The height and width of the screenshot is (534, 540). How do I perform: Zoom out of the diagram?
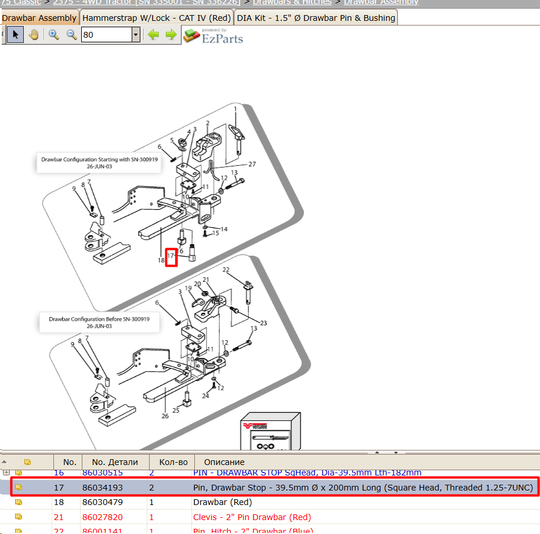(x=71, y=35)
